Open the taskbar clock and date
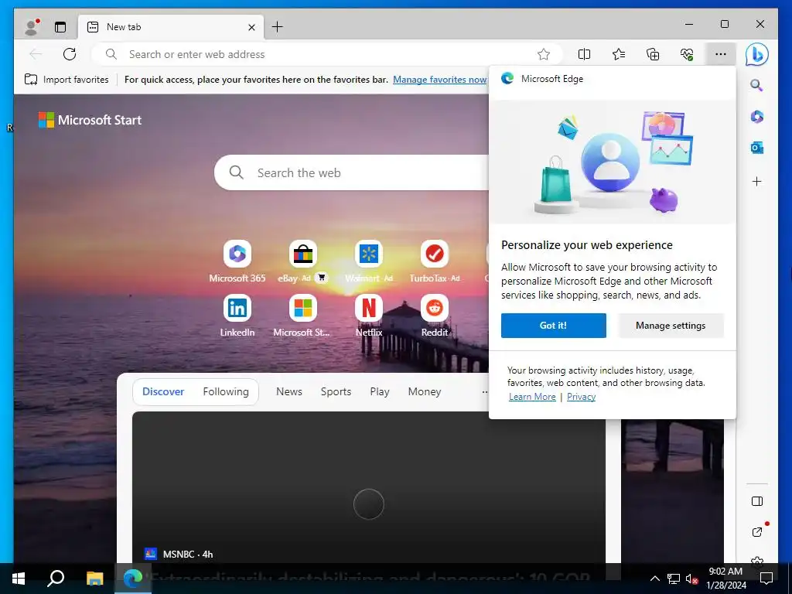The width and height of the screenshot is (792, 594). click(725, 579)
